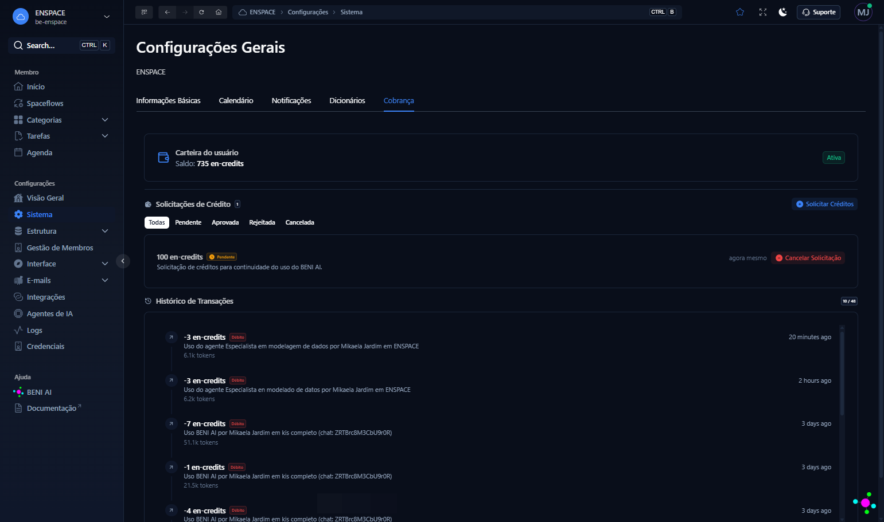
Task: Filter credit requests by Cancelada
Action: 299,222
